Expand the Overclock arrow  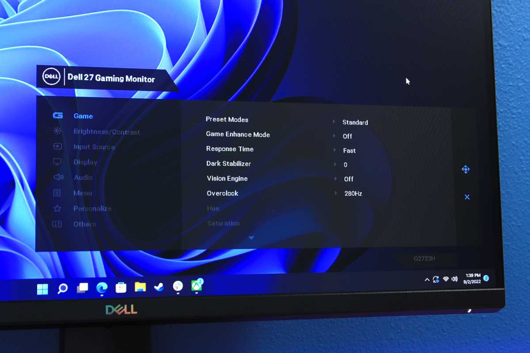click(x=336, y=193)
